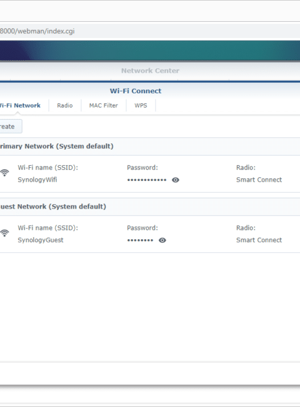The width and height of the screenshot is (300, 407).
Task: Reveal the SynologyGuest password with eye icon
Action: pyautogui.click(x=162, y=240)
